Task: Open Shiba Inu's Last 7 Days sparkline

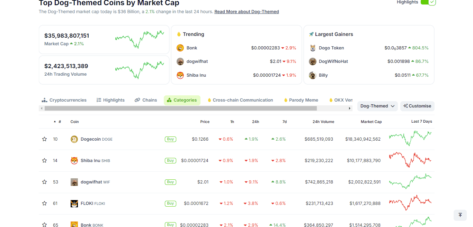Action: coord(410,160)
